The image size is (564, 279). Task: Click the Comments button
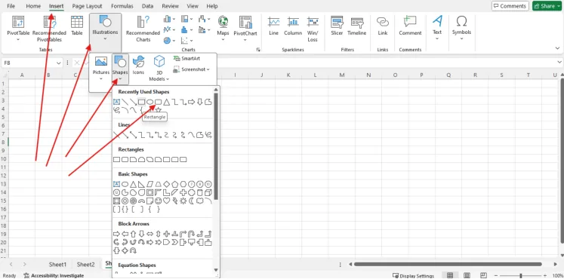coord(510,6)
